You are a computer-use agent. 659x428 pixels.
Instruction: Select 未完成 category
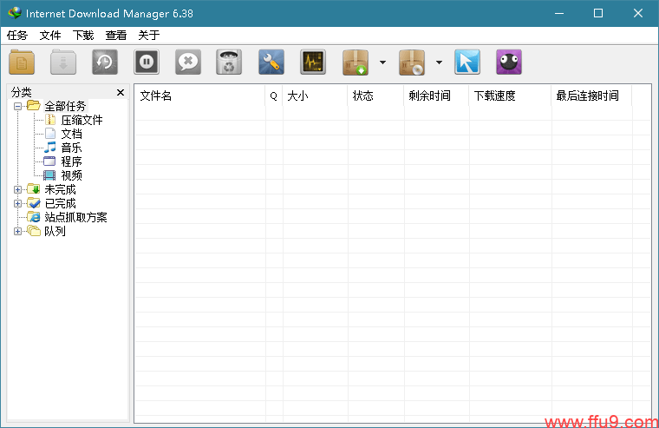pyautogui.click(x=60, y=189)
